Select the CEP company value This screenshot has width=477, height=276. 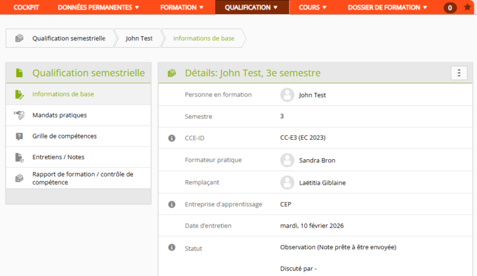coord(285,204)
